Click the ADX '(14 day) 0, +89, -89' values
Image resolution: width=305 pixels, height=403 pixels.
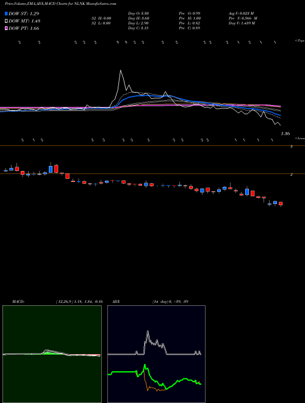170,302
